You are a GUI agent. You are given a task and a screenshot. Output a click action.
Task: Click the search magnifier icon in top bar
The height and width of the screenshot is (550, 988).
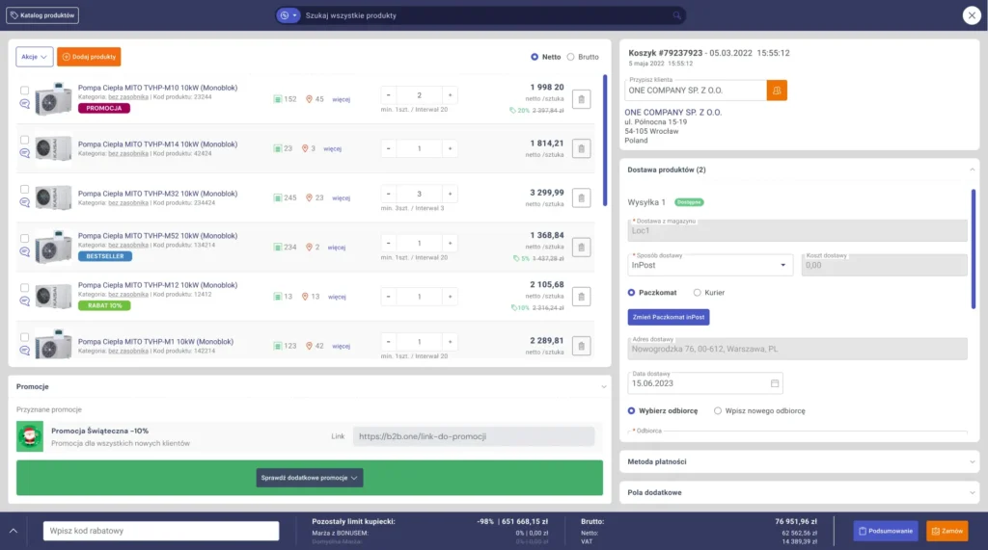(x=677, y=15)
